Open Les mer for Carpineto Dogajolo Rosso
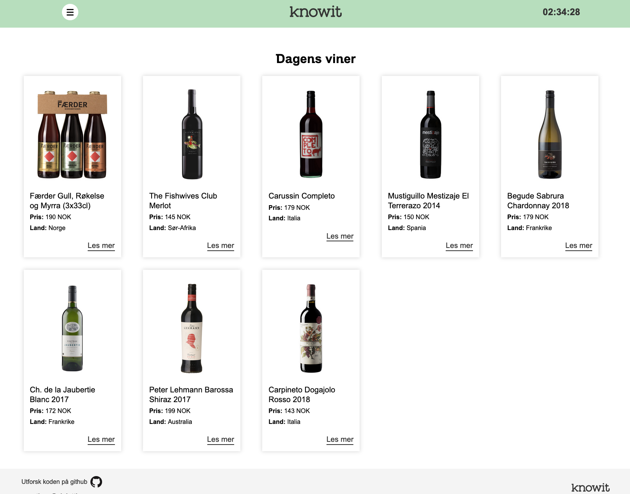 340,440
